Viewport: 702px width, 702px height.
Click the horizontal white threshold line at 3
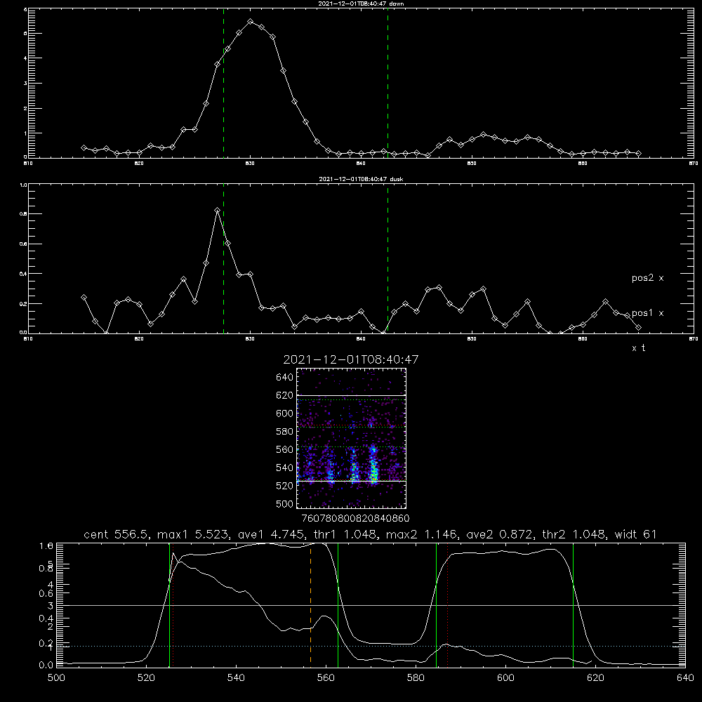pos(371,605)
